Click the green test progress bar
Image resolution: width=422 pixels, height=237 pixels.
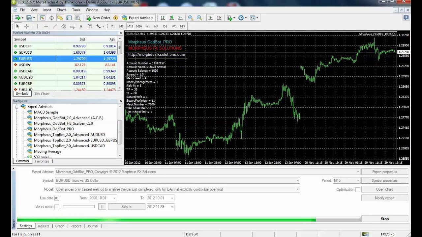click(189, 219)
